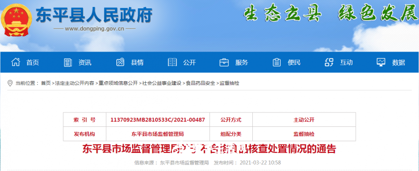Open the 首页 navigation menu item
Screen dimensions: 419x171
coord(33,62)
